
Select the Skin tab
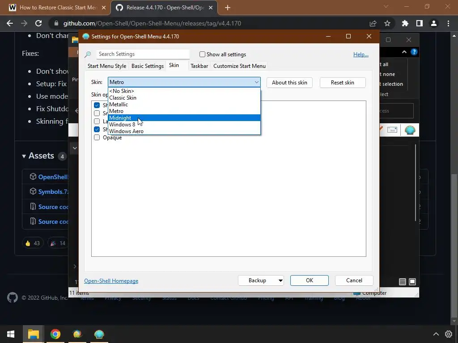tap(174, 65)
